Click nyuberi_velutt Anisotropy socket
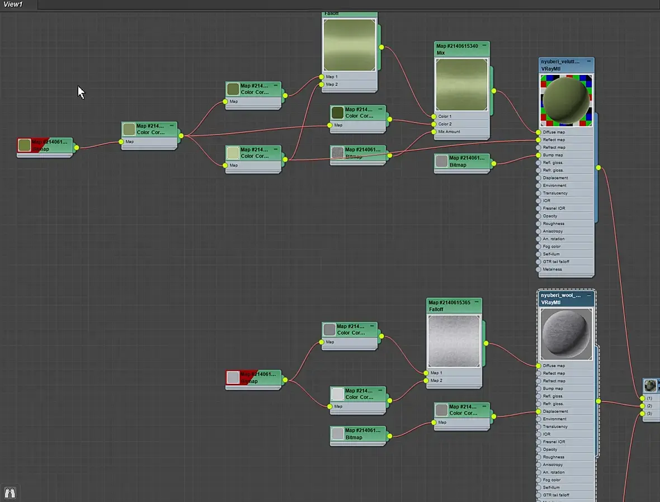 [539, 231]
